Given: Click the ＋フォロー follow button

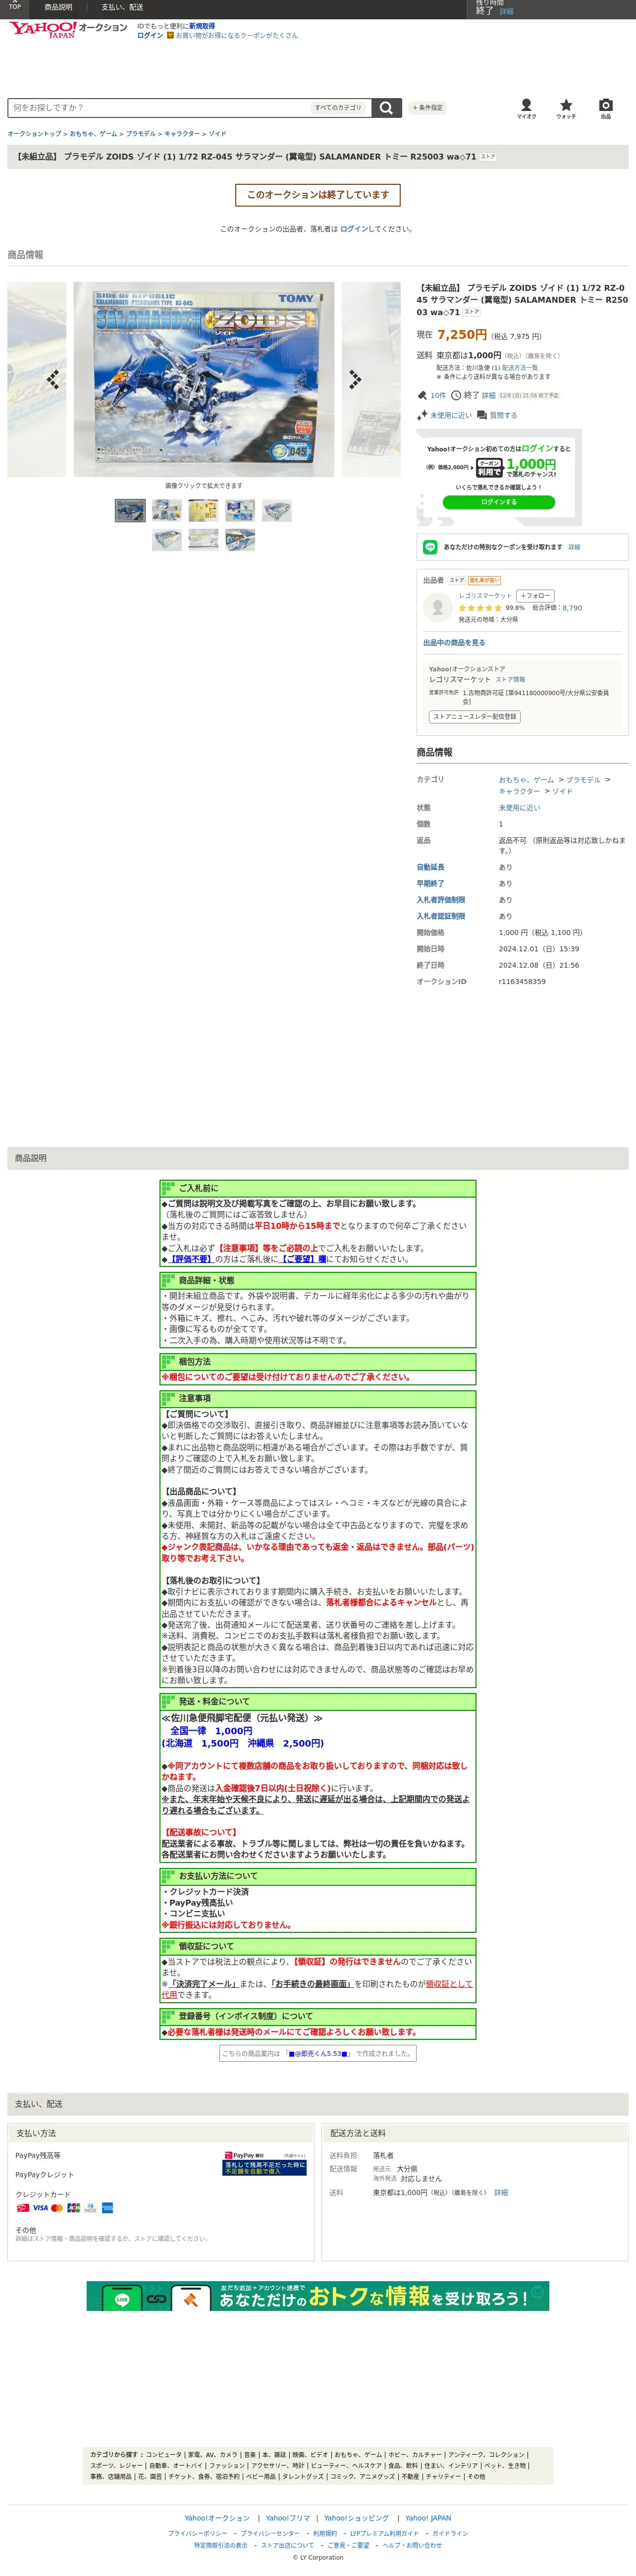Looking at the screenshot, I should (536, 595).
